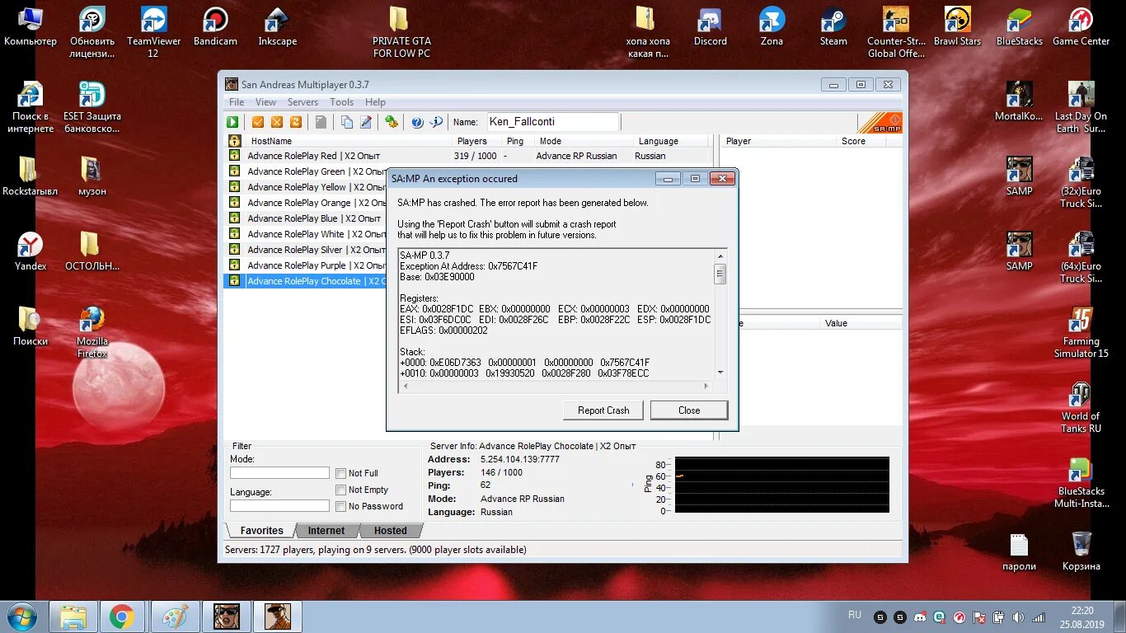Click the crash report vertical scrollbar thumb
This screenshot has height=633, width=1126.
[720, 273]
